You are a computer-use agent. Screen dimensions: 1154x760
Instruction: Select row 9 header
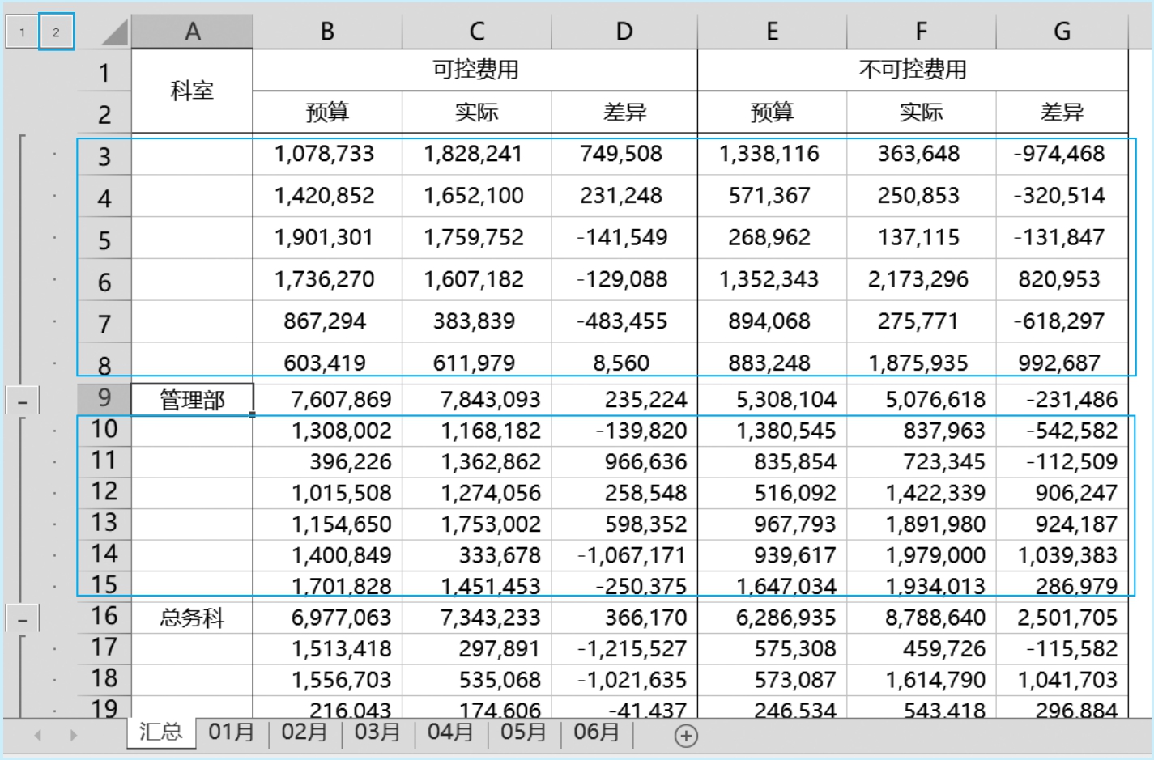[x=104, y=398]
